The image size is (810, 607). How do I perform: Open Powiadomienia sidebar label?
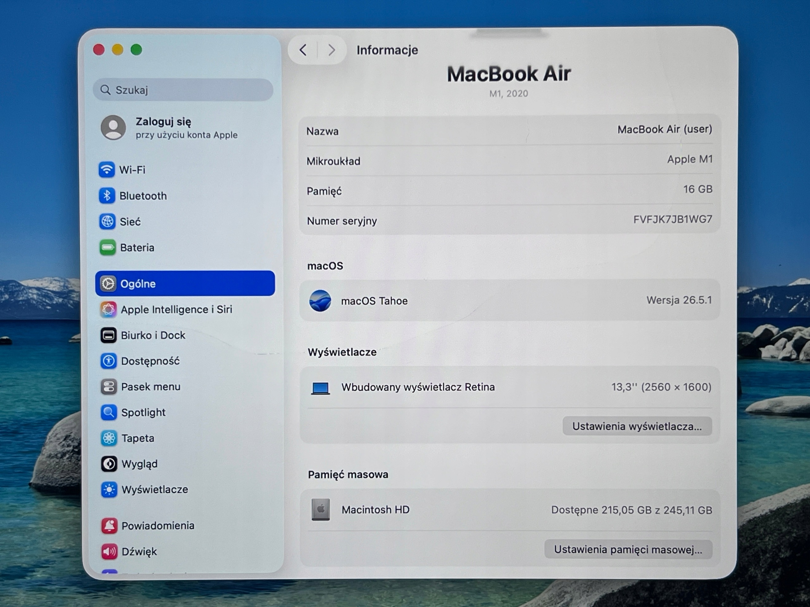pyautogui.click(x=158, y=526)
